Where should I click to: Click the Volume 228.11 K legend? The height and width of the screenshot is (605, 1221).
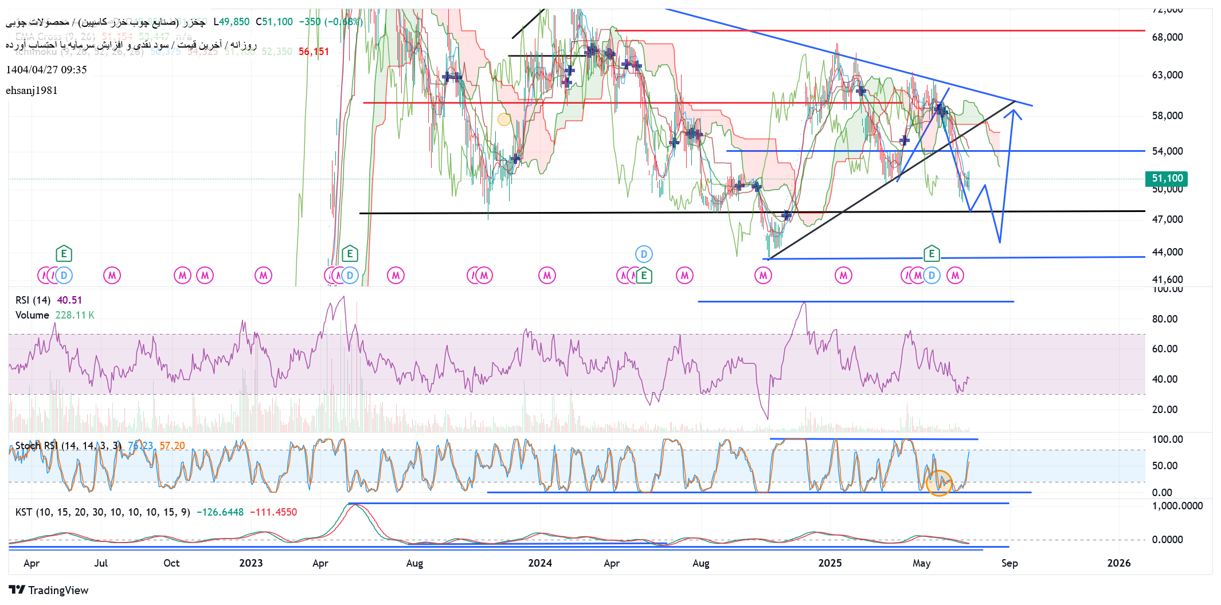pos(54,315)
